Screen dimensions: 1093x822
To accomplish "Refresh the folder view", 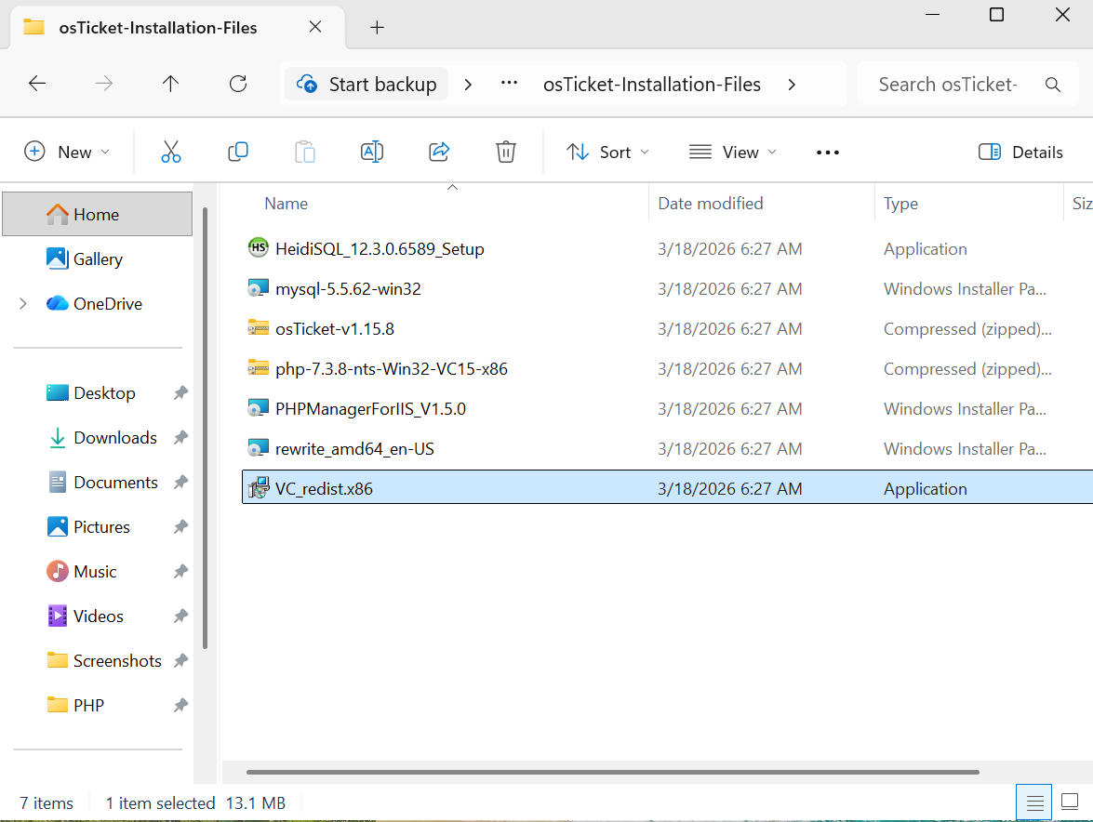I will pyautogui.click(x=238, y=85).
